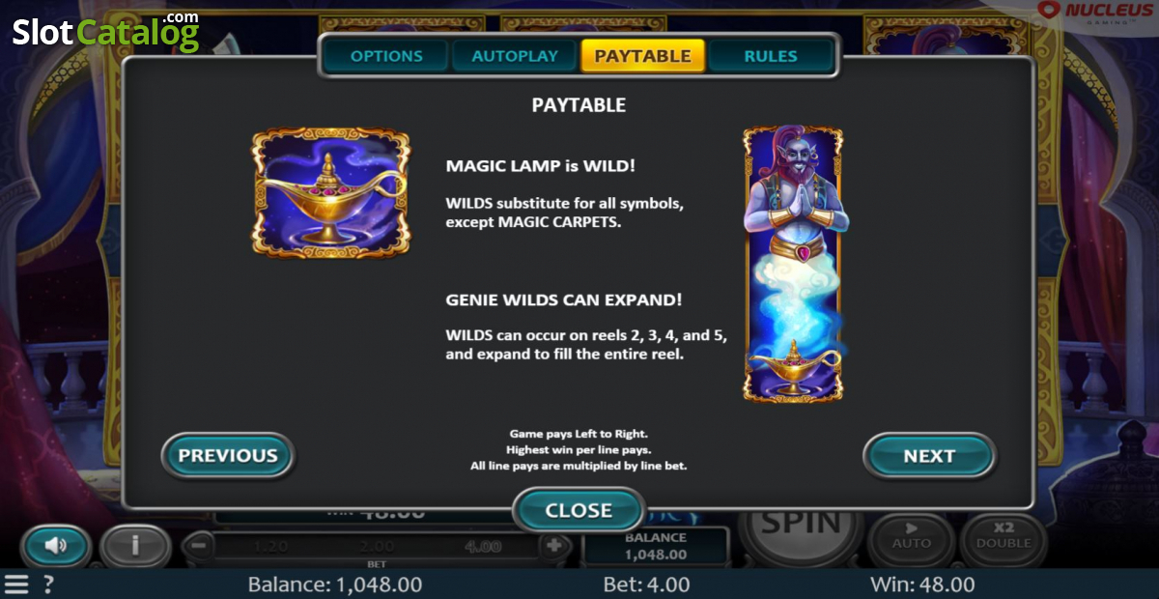Click the expanded Genie wild image

point(793,264)
